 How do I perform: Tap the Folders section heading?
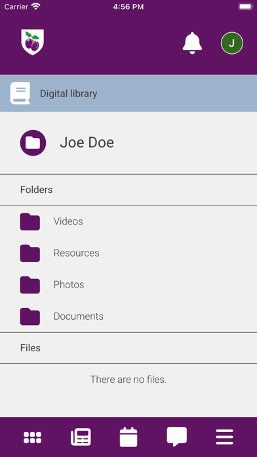(x=36, y=190)
